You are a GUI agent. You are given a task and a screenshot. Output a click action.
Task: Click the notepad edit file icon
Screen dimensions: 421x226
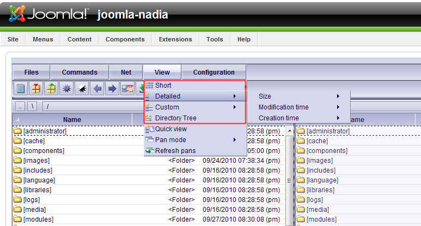[x=21, y=88]
